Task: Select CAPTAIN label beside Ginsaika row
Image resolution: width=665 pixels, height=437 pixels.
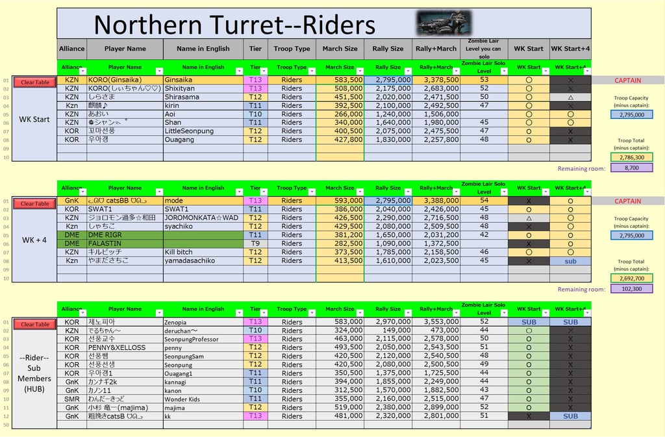Action: [x=628, y=80]
